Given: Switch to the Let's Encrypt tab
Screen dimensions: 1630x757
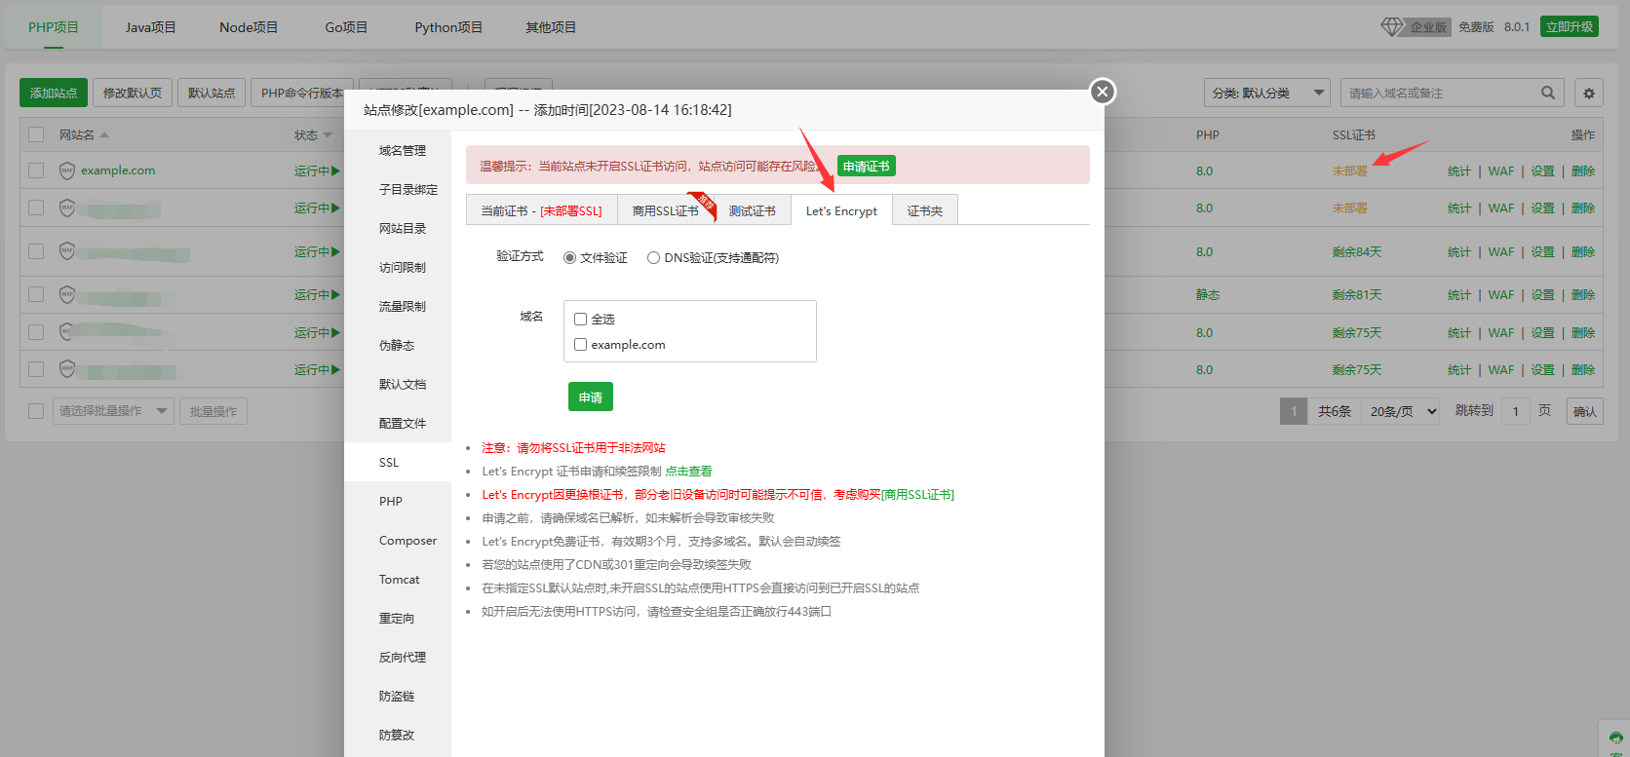Looking at the screenshot, I should tap(841, 211).
